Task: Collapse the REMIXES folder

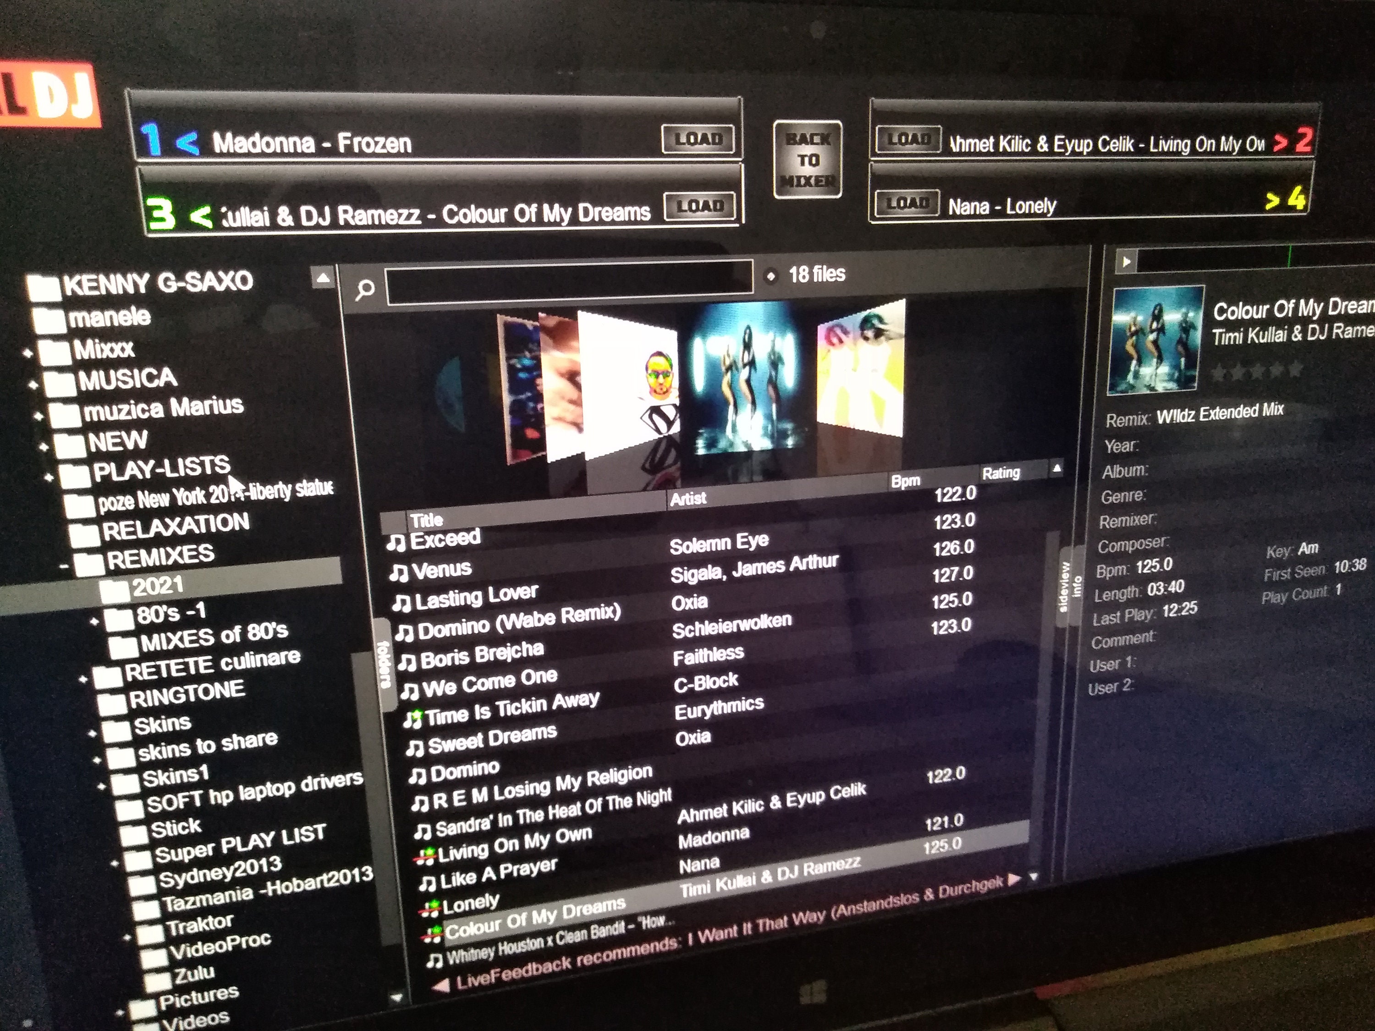Action: [x=65, y=565]
